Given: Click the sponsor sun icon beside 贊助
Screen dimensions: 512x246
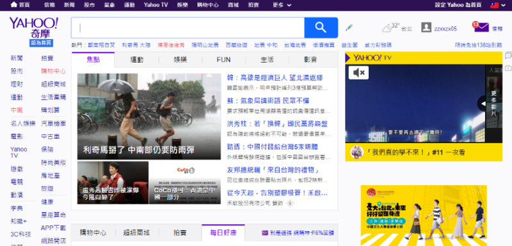Looking at the screenshot, I should pos(290,203).
